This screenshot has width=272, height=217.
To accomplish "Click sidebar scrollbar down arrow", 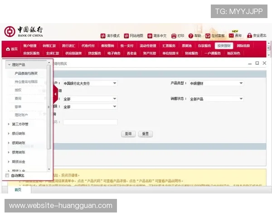I will [49, 169].
